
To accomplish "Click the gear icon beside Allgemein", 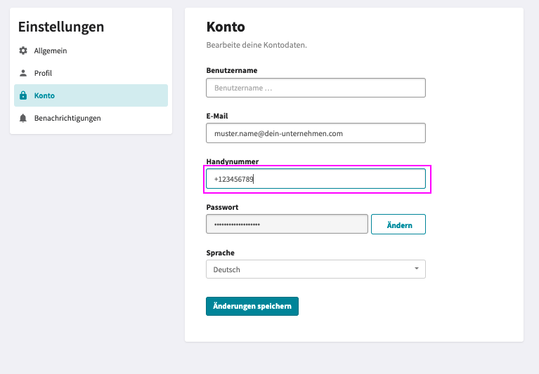I will tap(23, 51).
